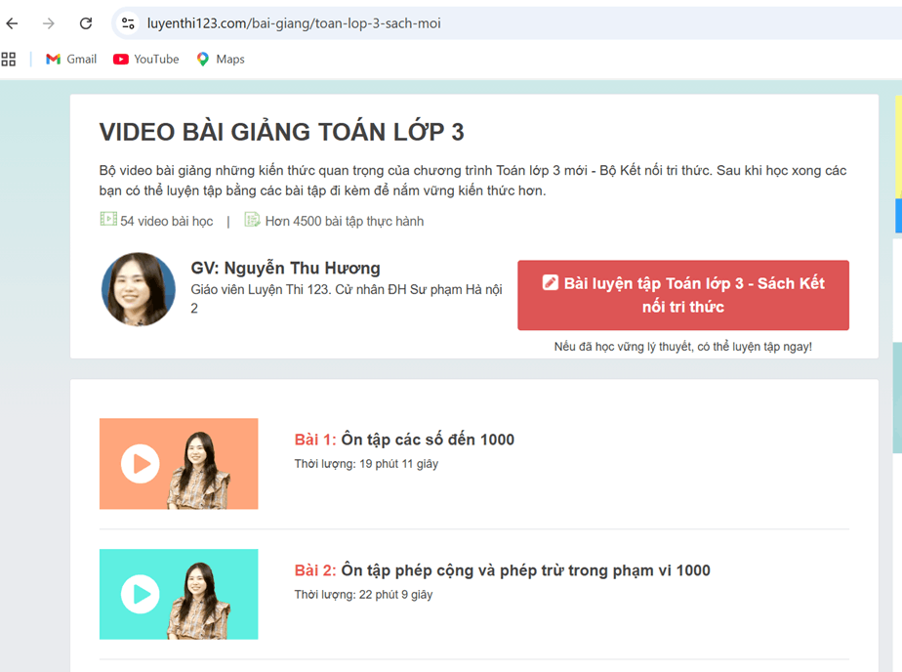902x672 pixels.
Task: Open Bài luyện tập Toán lớp 3 red button
Action: pos(682,295)
